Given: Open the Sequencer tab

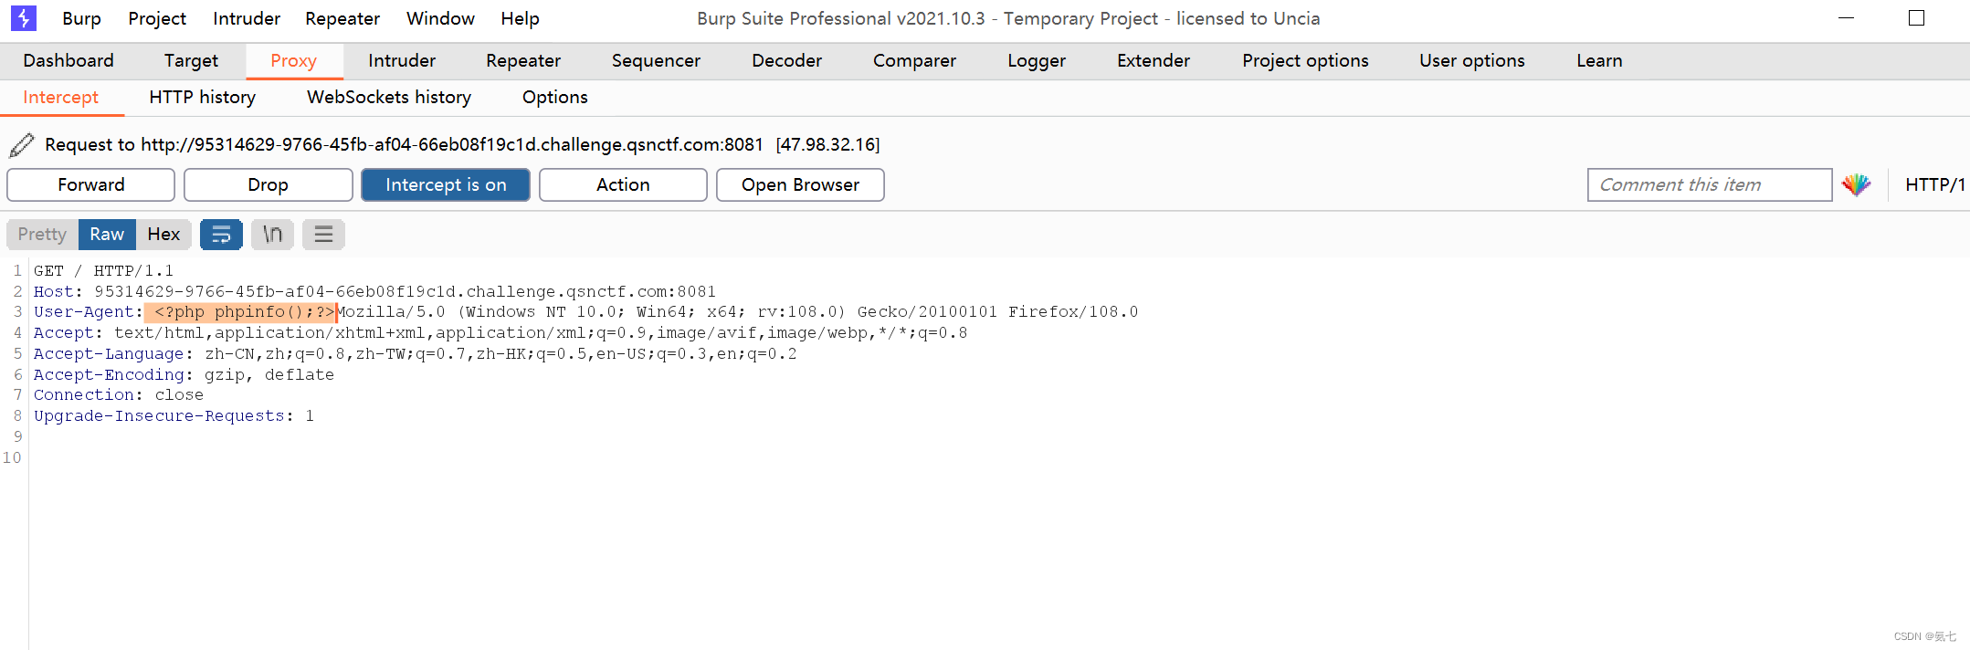Looking at the screenshot, I should [x=656, y=60].
